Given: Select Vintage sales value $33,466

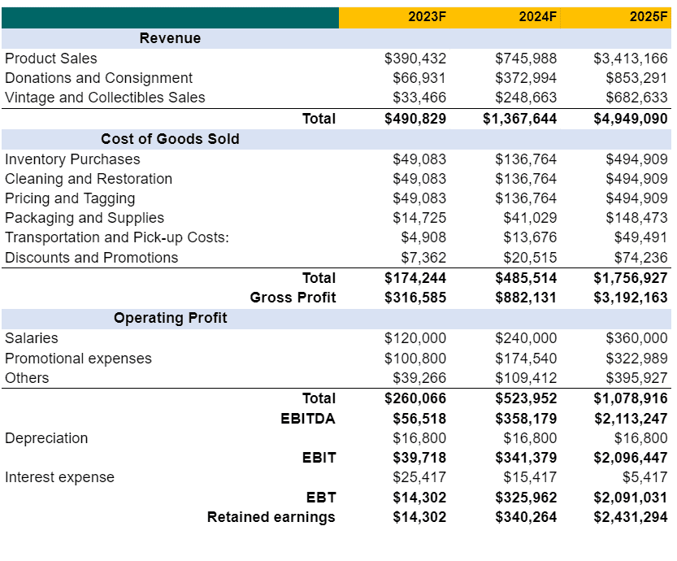Looking at the screenshot, I should (419, 98).
